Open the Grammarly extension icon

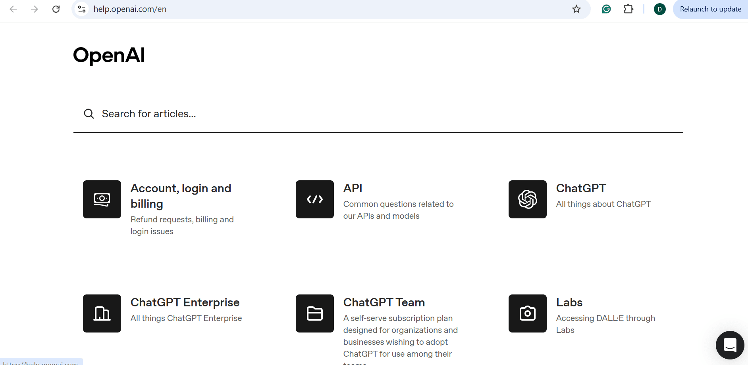click(x=606, y=9)
